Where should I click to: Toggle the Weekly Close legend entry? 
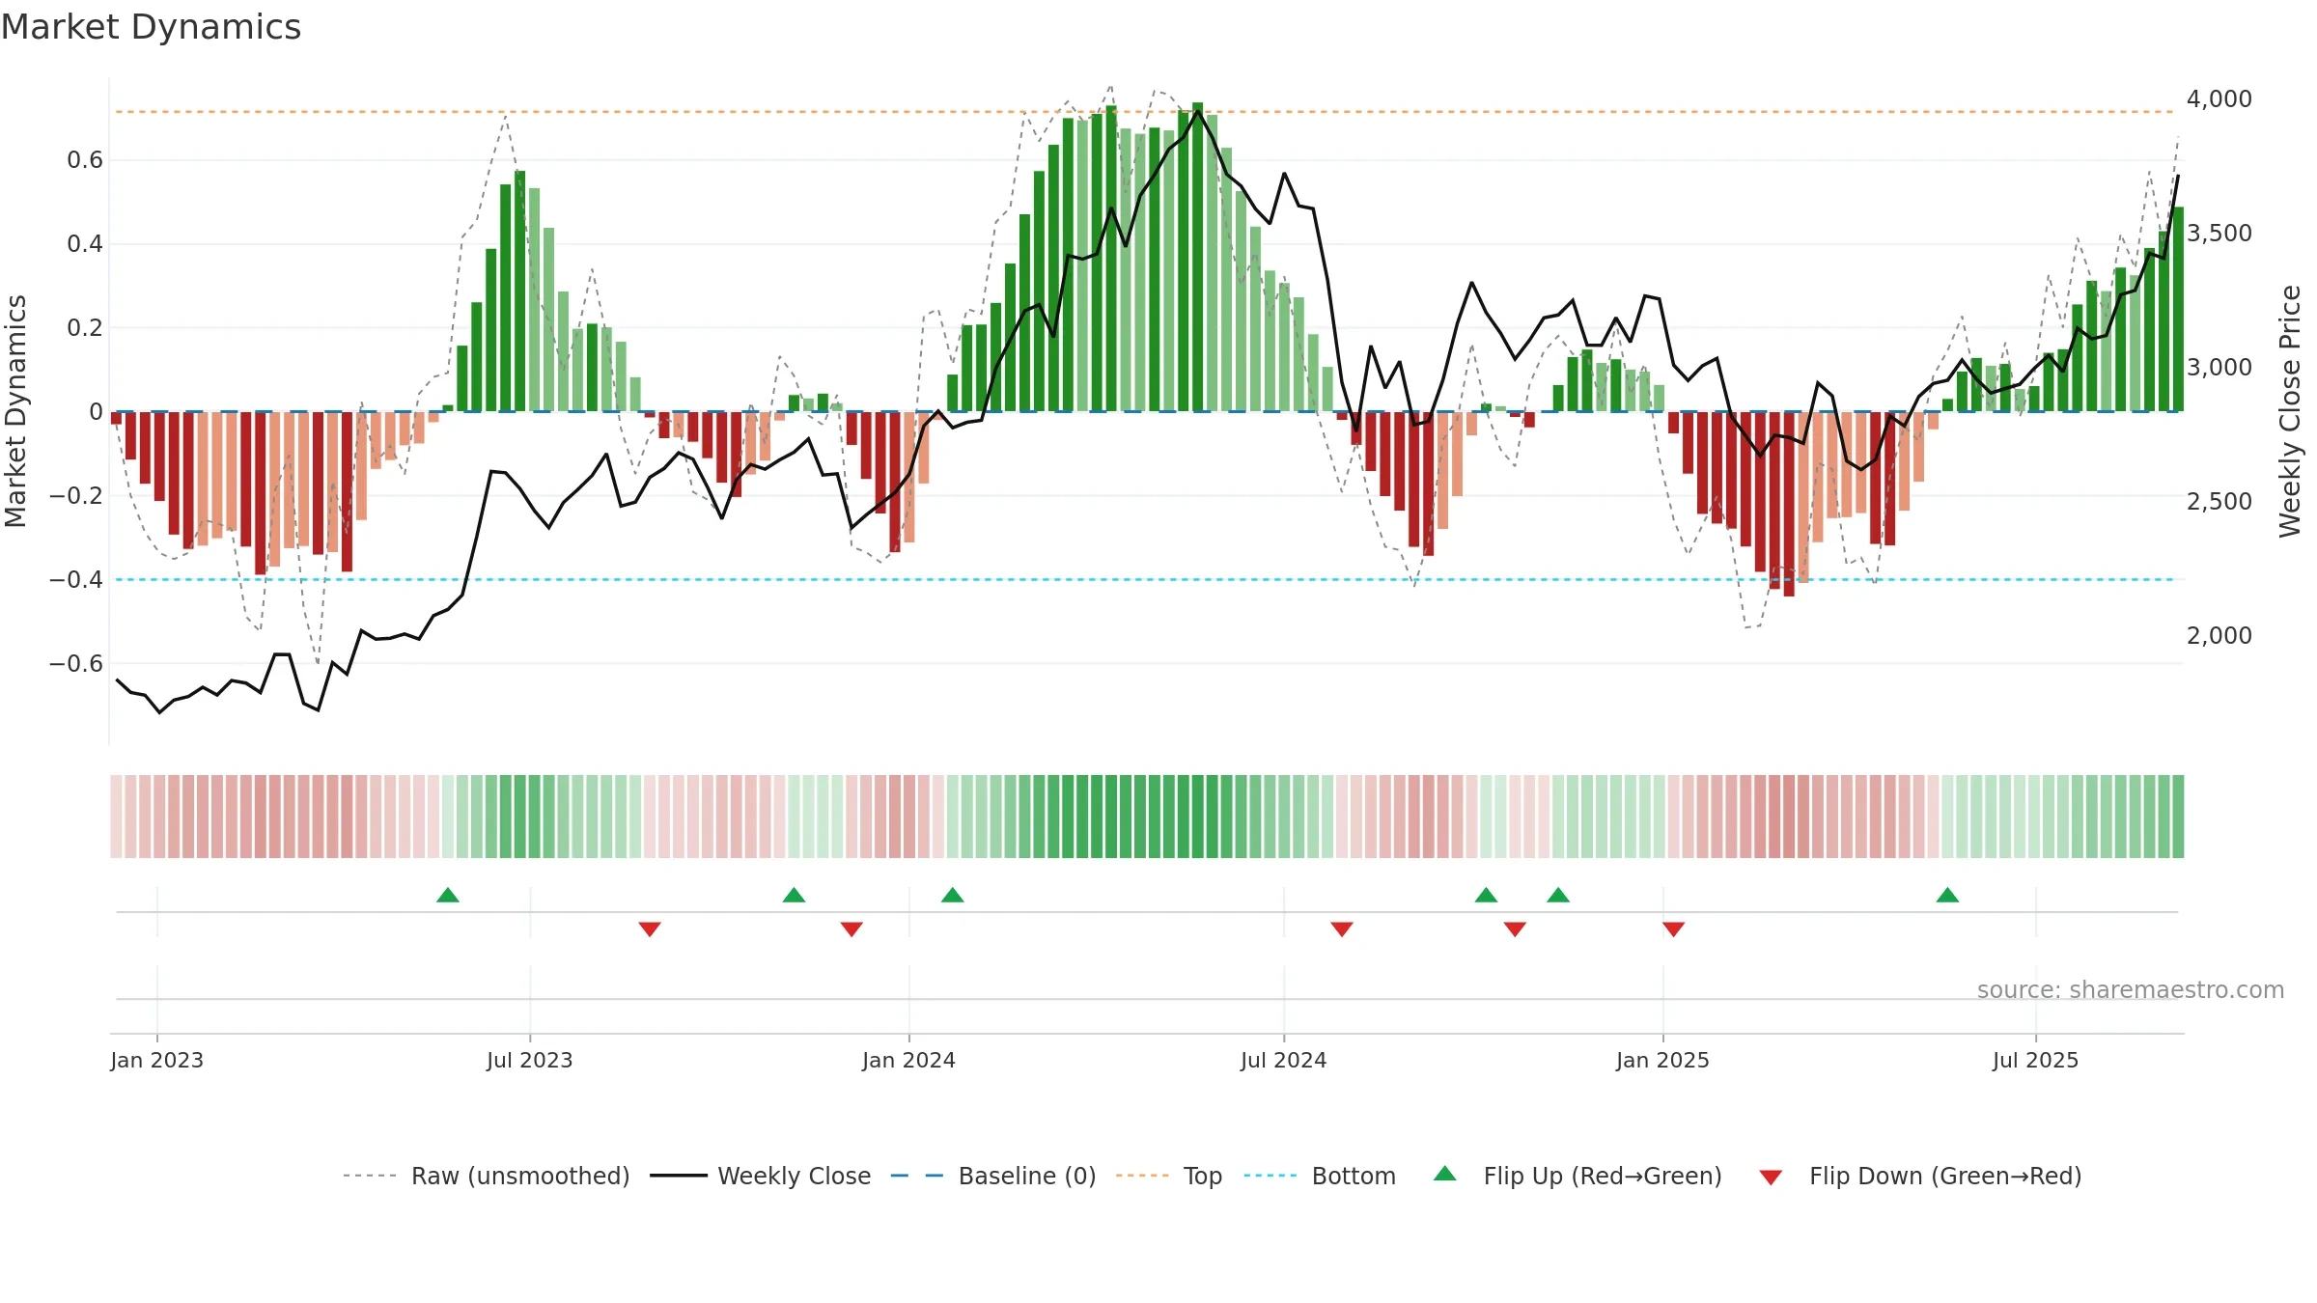[x=761, y=1176]
